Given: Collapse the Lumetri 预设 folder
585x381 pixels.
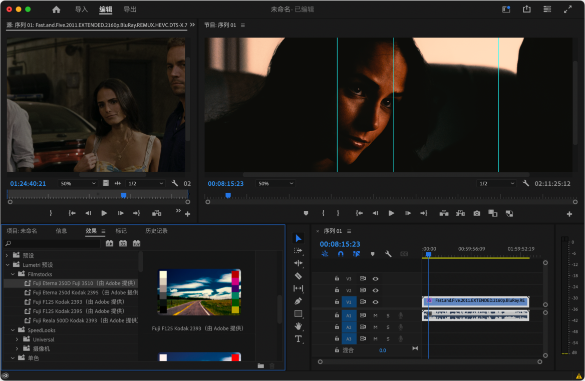Looking at the screenshot, I should pyautogui.click(x=8, y=265).
